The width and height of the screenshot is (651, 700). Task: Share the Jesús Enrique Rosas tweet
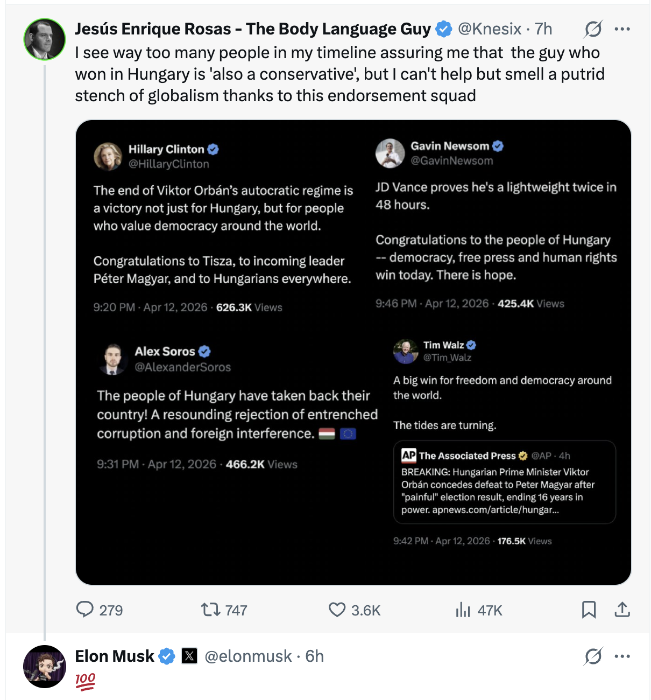point(622,610)
